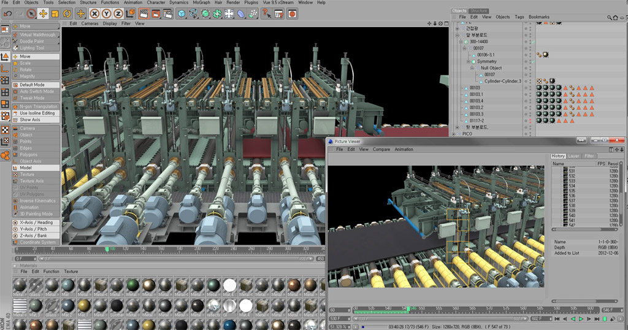Toggle X axis lock
The image size is (628, 330).
coord(94,13)
